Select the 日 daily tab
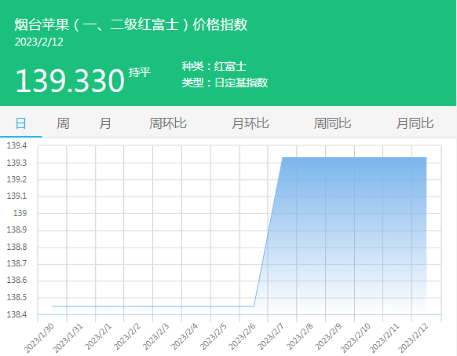Viewport: 457px width, 356px height. tap(20, 123)
